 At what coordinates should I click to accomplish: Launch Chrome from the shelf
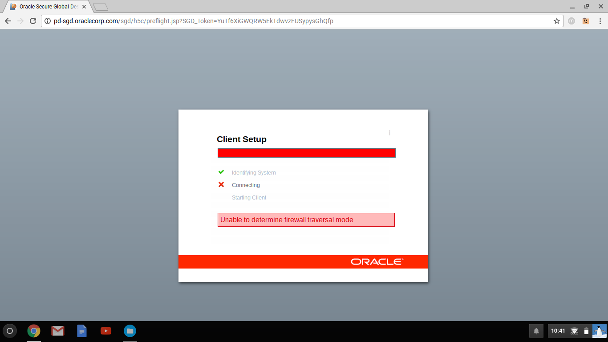click(x=34, y=331)
